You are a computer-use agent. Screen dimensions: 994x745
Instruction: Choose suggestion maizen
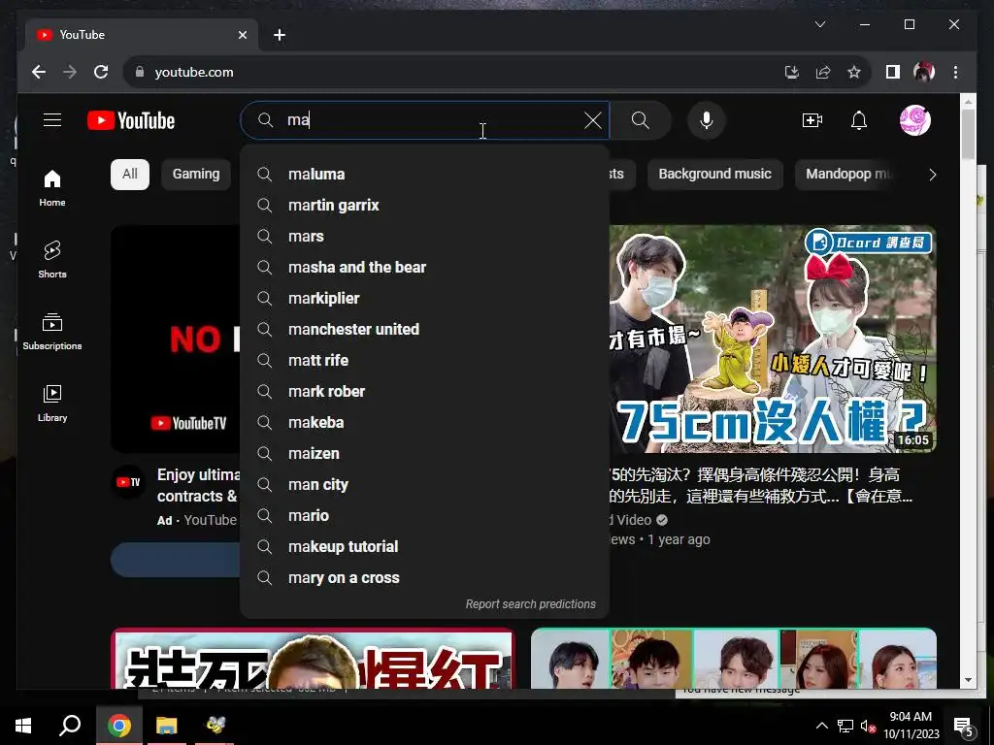[425, 454]
